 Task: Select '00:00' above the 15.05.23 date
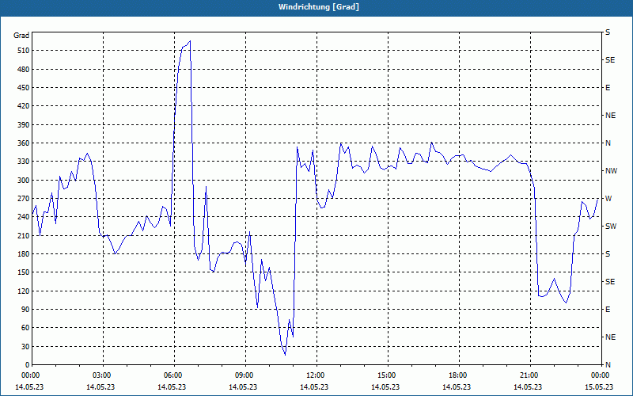(x=599, y=375)
